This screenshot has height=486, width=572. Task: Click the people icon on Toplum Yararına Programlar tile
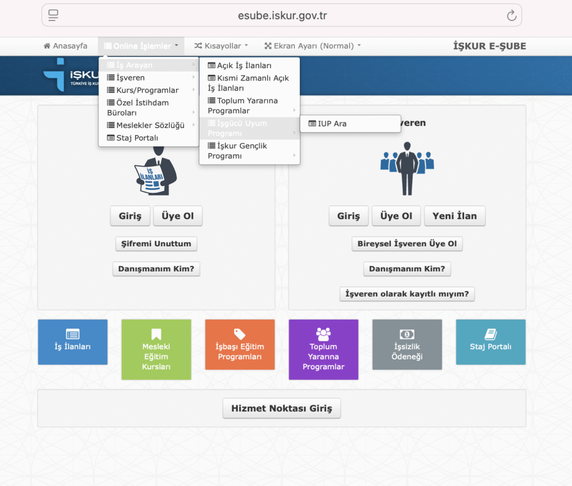(x=323, y=334)
